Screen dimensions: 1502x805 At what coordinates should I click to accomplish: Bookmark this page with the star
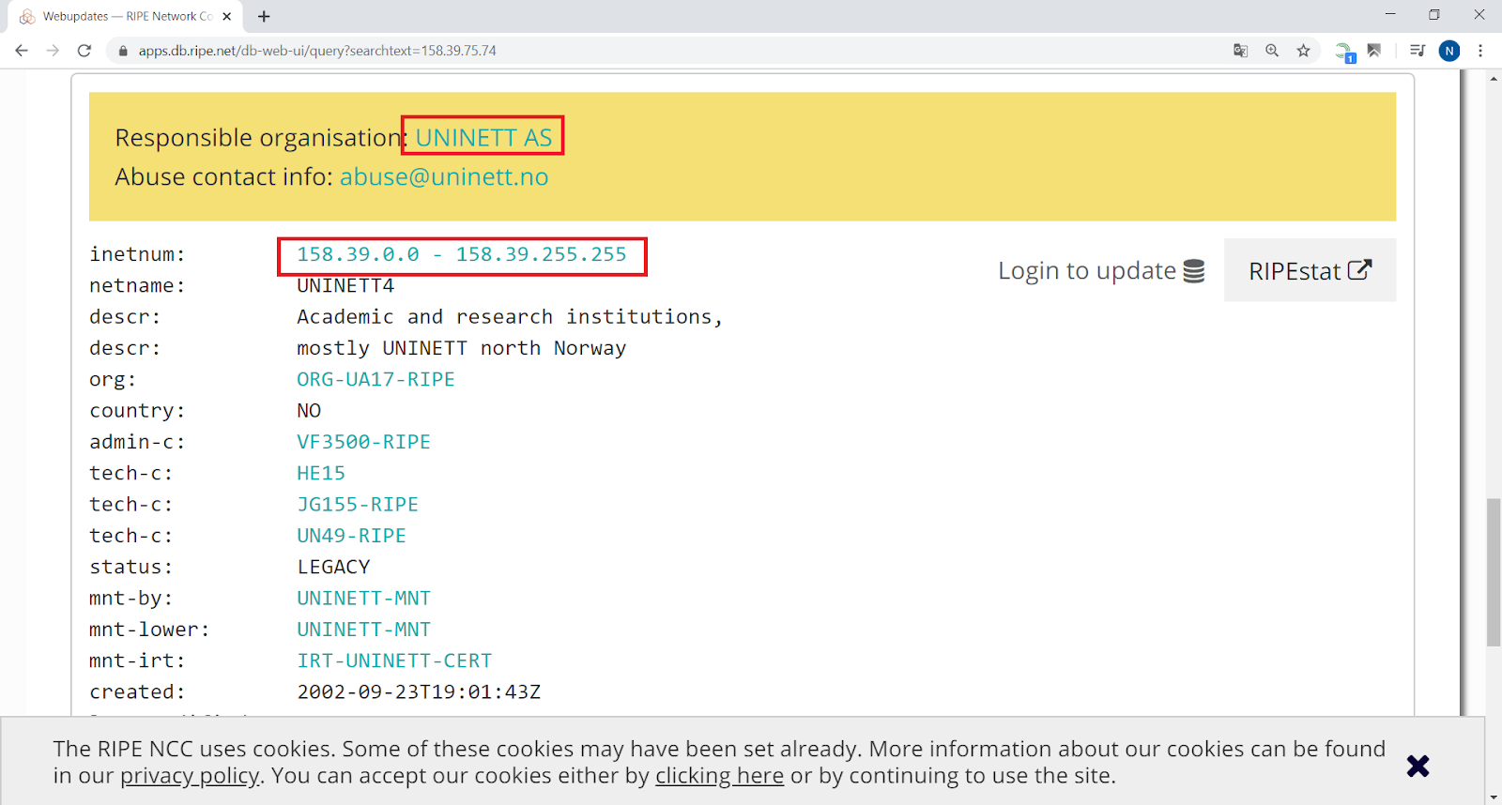pyautogui.click(x=1303, y=51)
